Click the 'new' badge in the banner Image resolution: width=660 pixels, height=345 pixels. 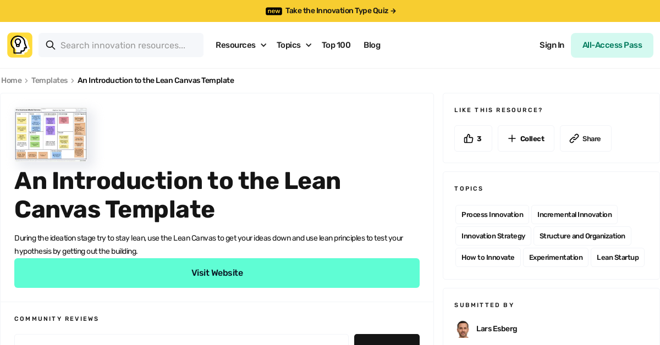[x=273, y=11]
